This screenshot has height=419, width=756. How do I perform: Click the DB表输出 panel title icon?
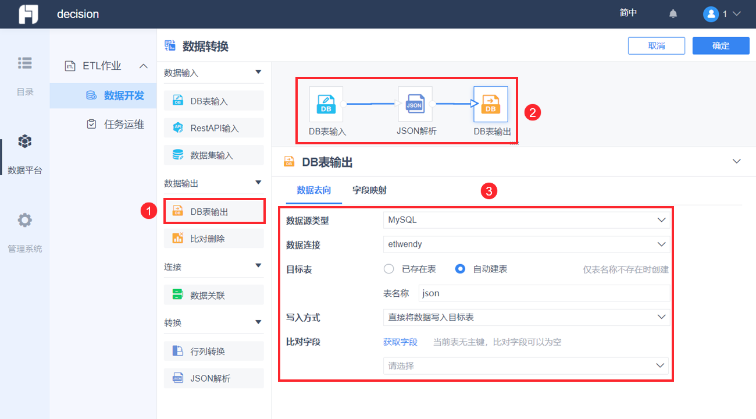[289, 162]
